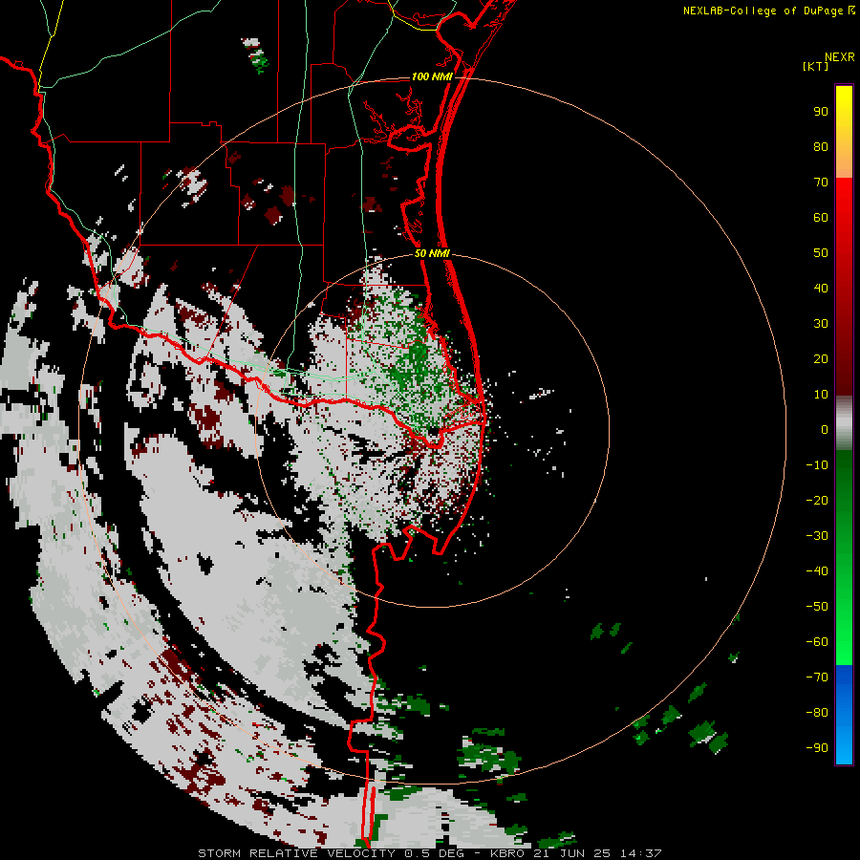Image resolution: width=860 pixels, height=860 pixels.
Task: Click the 90 value on the velocity scale
Action: 821,112
